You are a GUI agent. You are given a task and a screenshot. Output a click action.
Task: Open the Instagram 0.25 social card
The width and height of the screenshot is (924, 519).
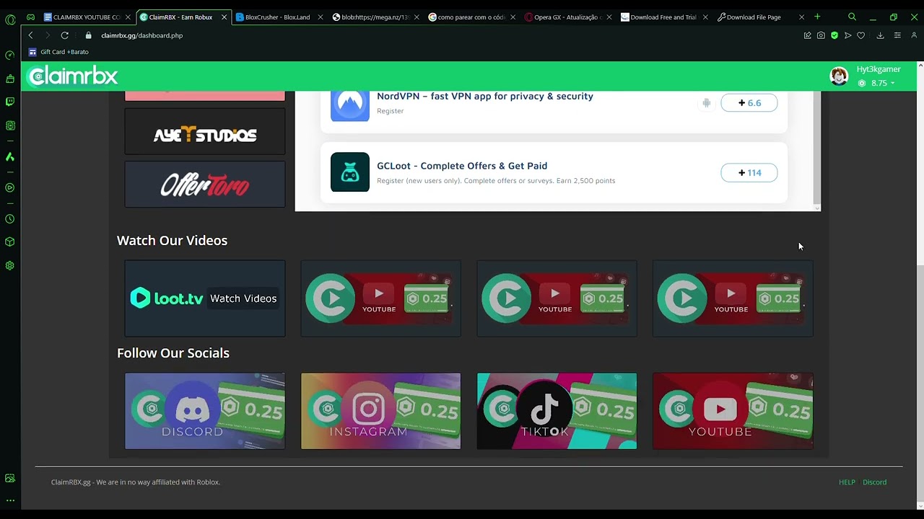(x=380, y=411)
